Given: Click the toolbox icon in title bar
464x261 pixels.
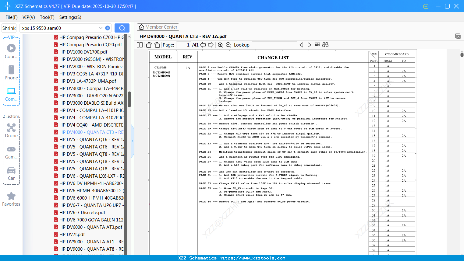Looking at the screenshot, I should click(x=426, y=6).
